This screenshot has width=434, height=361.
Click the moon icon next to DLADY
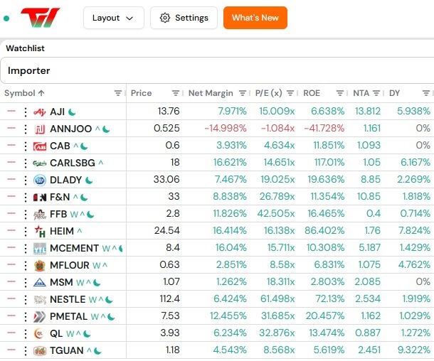pos(89,180)
